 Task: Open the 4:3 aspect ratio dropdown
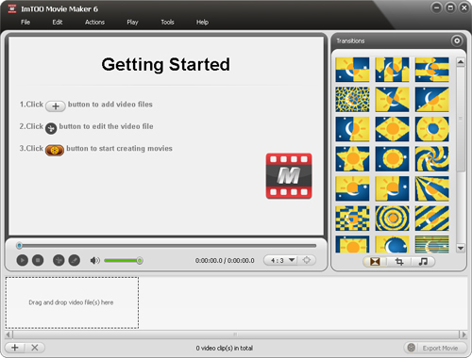coord(281,260)
